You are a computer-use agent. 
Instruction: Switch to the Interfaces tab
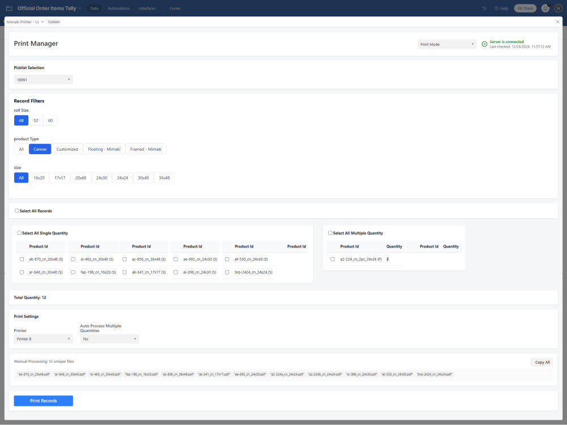click(147, 8)
